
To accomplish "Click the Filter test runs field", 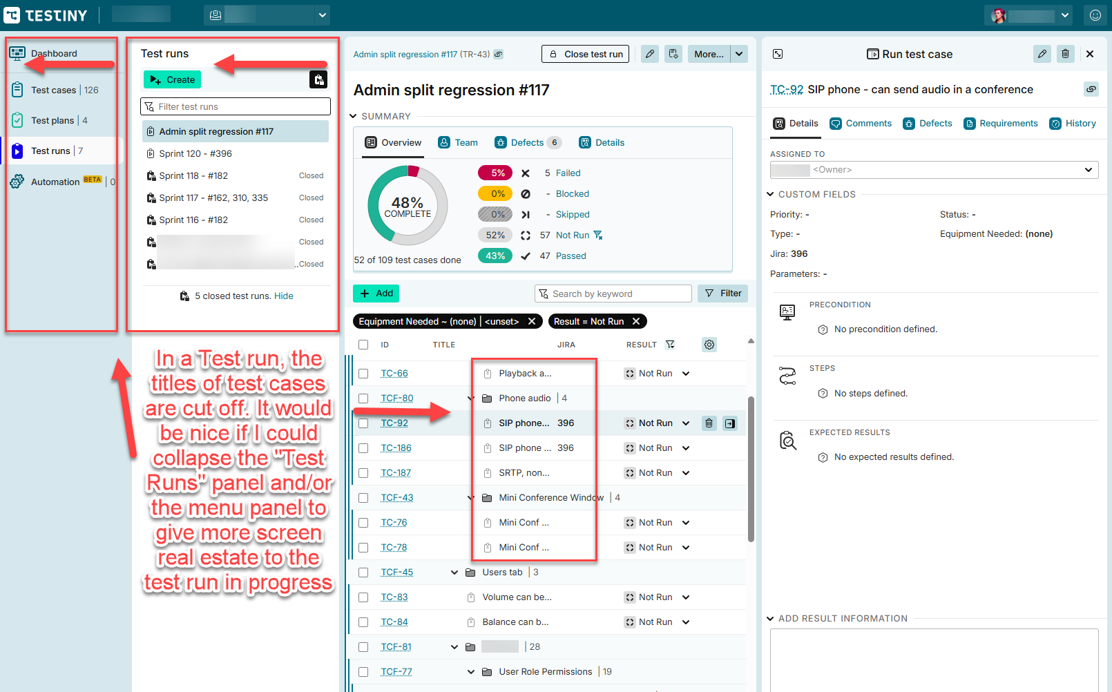I will (236, 106).
